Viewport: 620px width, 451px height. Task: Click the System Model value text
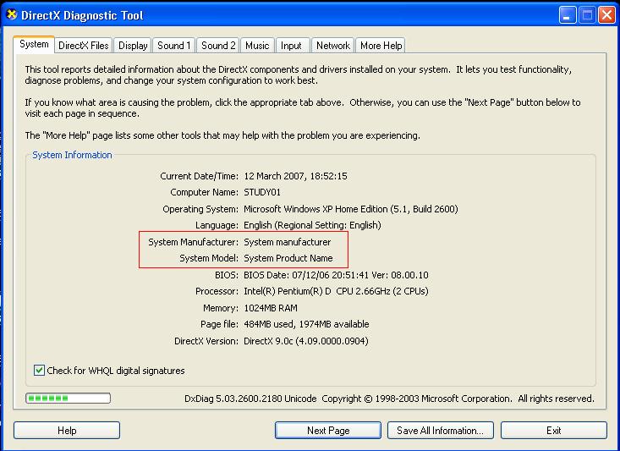click(x=288, y=258)
